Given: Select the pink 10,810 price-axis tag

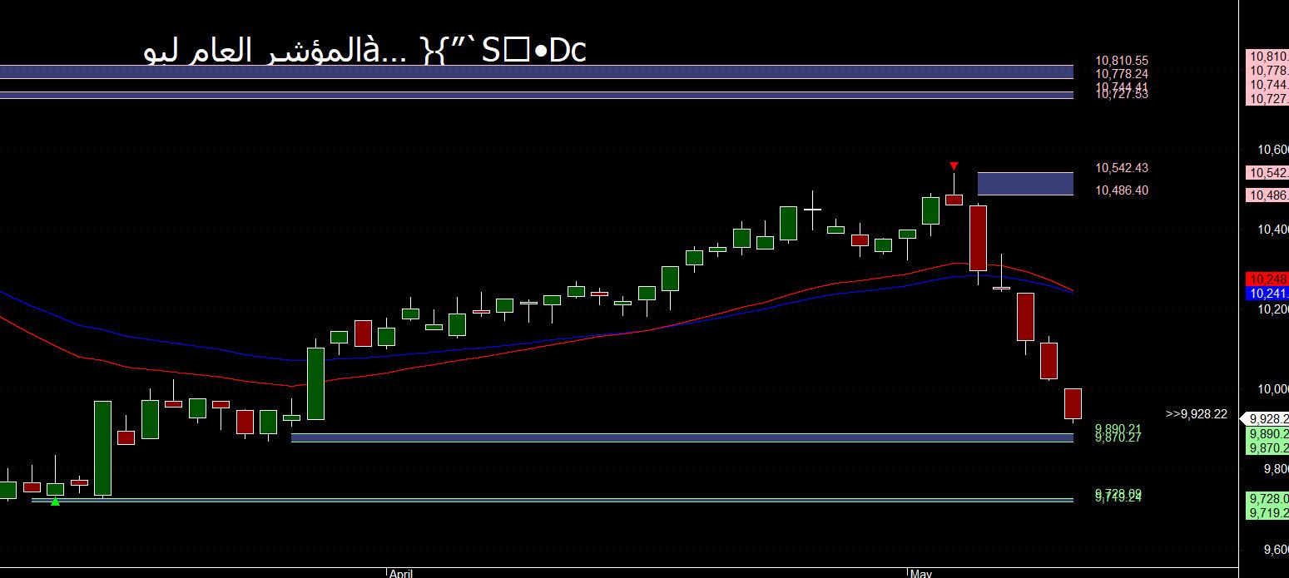Looking at the screenshot, I should coord(1267,57).
